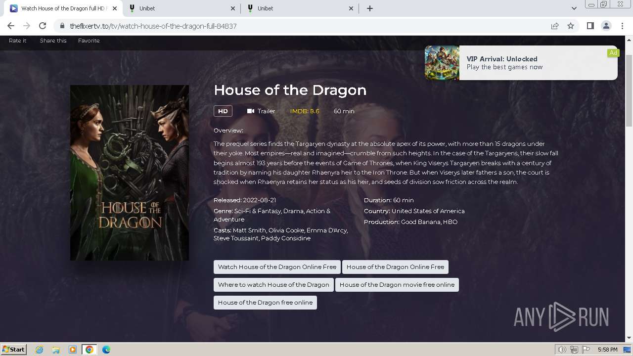The image size is (633, 356).
Task: Open a new browser tab
Action: [370, 8]
